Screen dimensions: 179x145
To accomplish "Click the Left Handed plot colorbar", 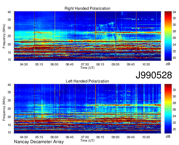I will pos(168,109).
